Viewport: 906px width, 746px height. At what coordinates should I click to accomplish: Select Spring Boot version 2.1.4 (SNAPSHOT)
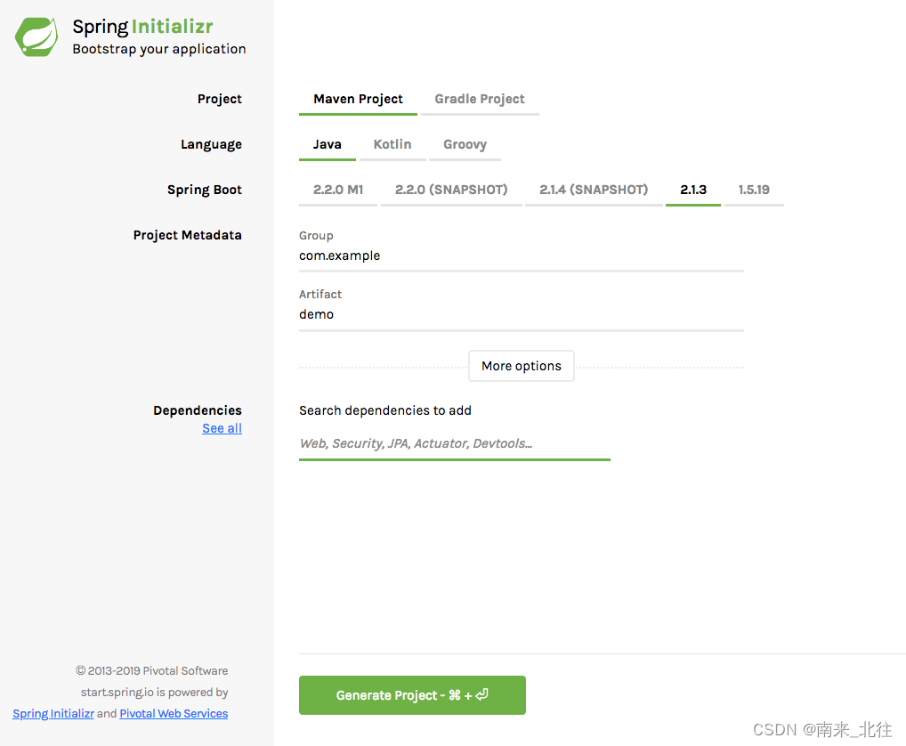(x=593, y=189)
